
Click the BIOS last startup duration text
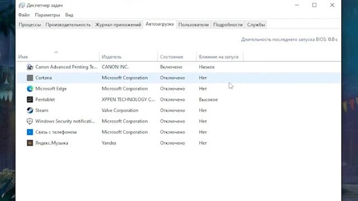pyautogui.click(x=289, y=40)
